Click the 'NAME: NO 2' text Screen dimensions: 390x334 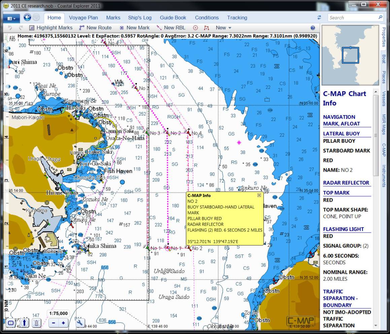338,170
